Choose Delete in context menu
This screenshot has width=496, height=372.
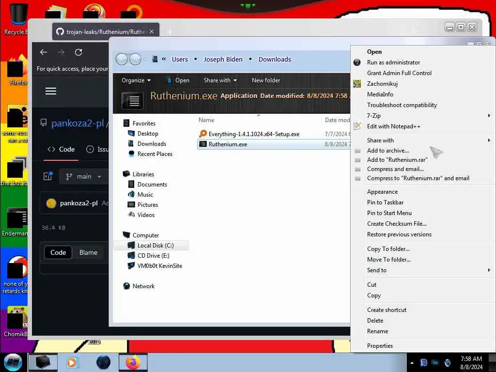pyautogui.click(x=375, y=321)
